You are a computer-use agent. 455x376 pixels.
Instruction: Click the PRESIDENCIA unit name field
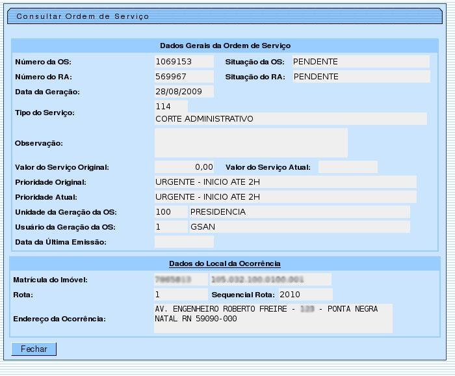pyautogui.click(x=299, y=212)
